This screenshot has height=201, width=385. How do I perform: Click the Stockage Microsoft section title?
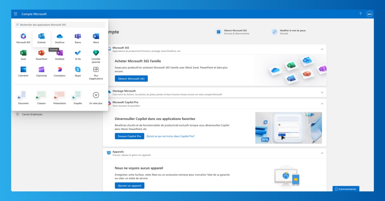pyautogui.click(x=124, y=91)
